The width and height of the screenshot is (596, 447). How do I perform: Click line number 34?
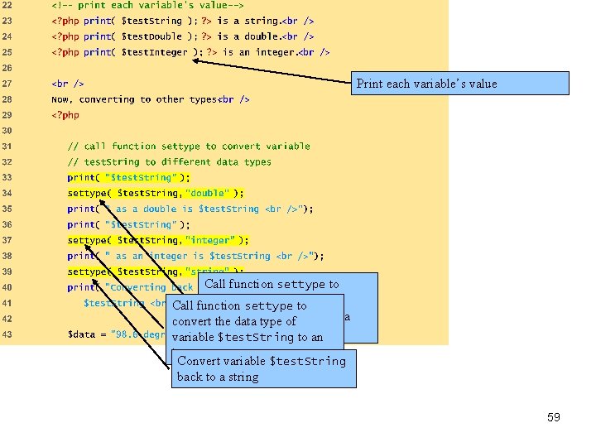coord(7,193)
